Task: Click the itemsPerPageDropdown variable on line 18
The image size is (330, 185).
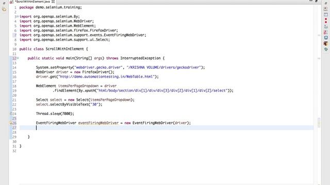Action: tap(78, 86)
